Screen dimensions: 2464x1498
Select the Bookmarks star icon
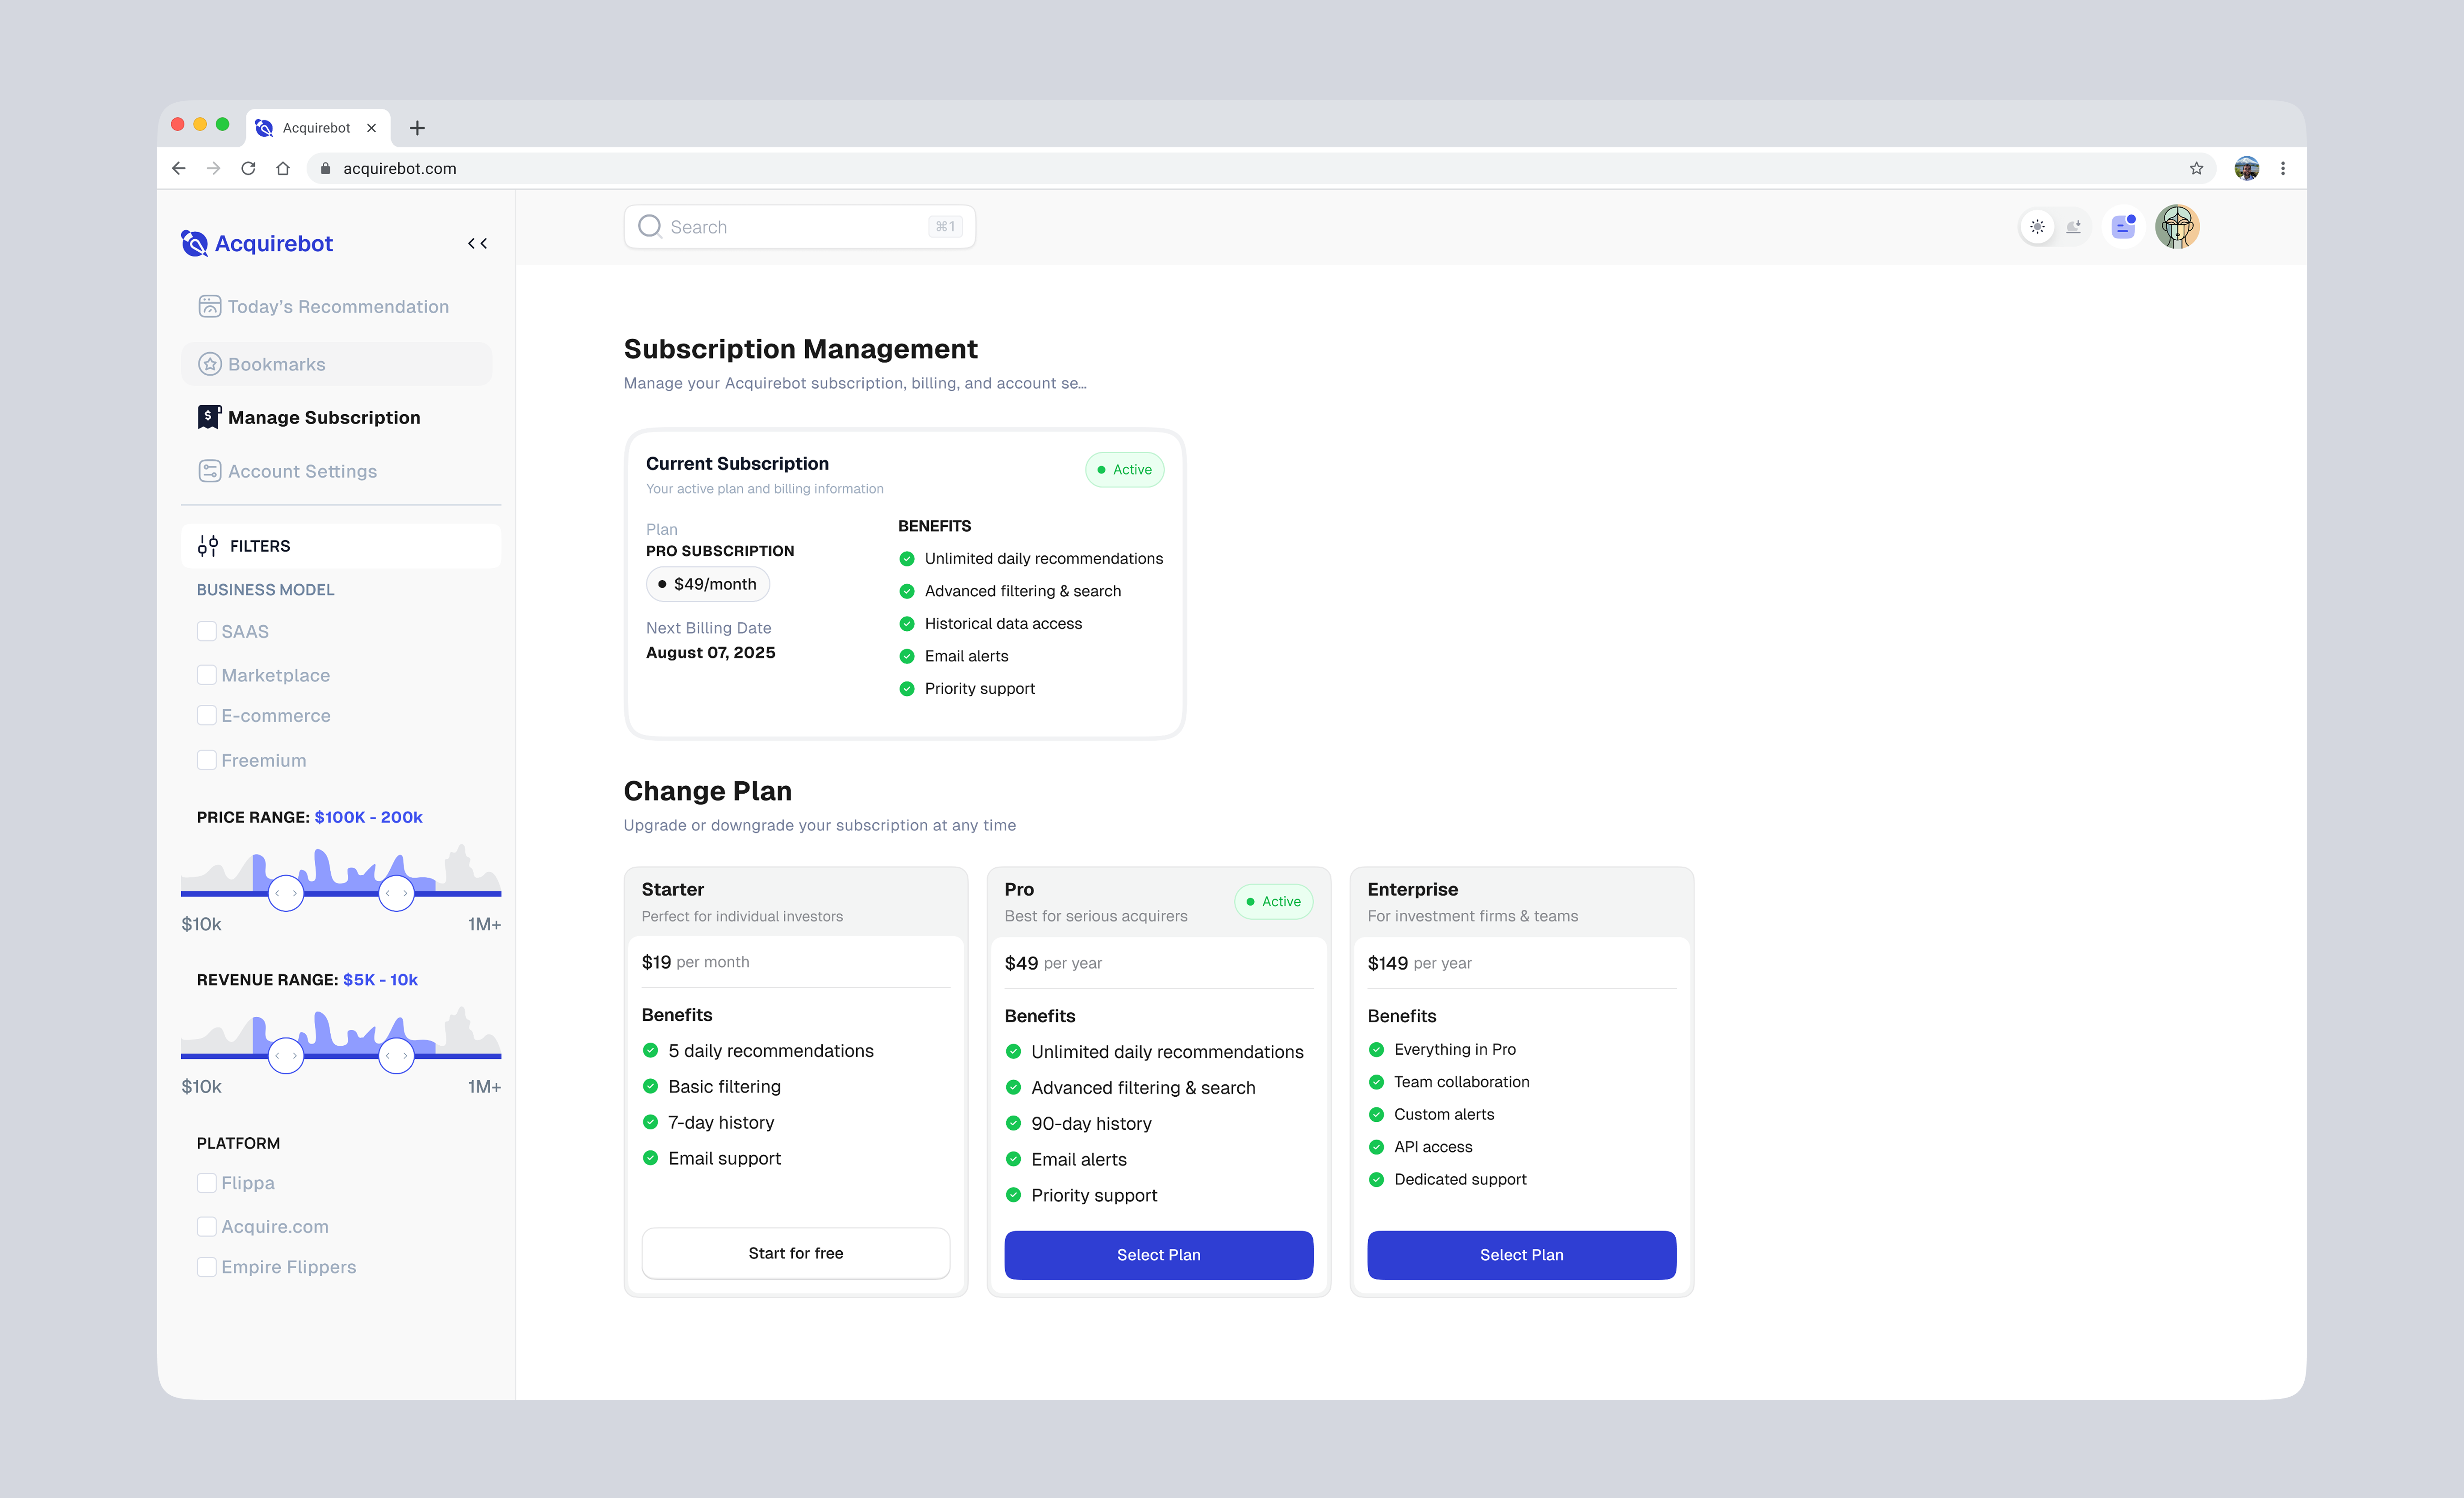click(210, 364)
